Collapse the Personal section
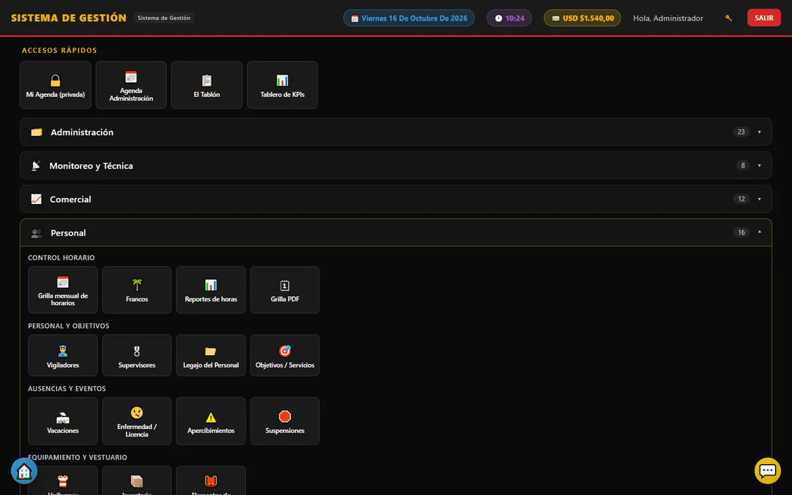Viewport: 792px width, 495px height. click(396, 233)
